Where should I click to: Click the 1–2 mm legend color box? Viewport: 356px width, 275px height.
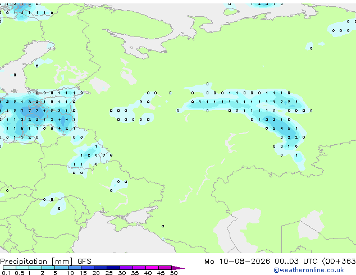pyautogui.click(x=35, y=268)
